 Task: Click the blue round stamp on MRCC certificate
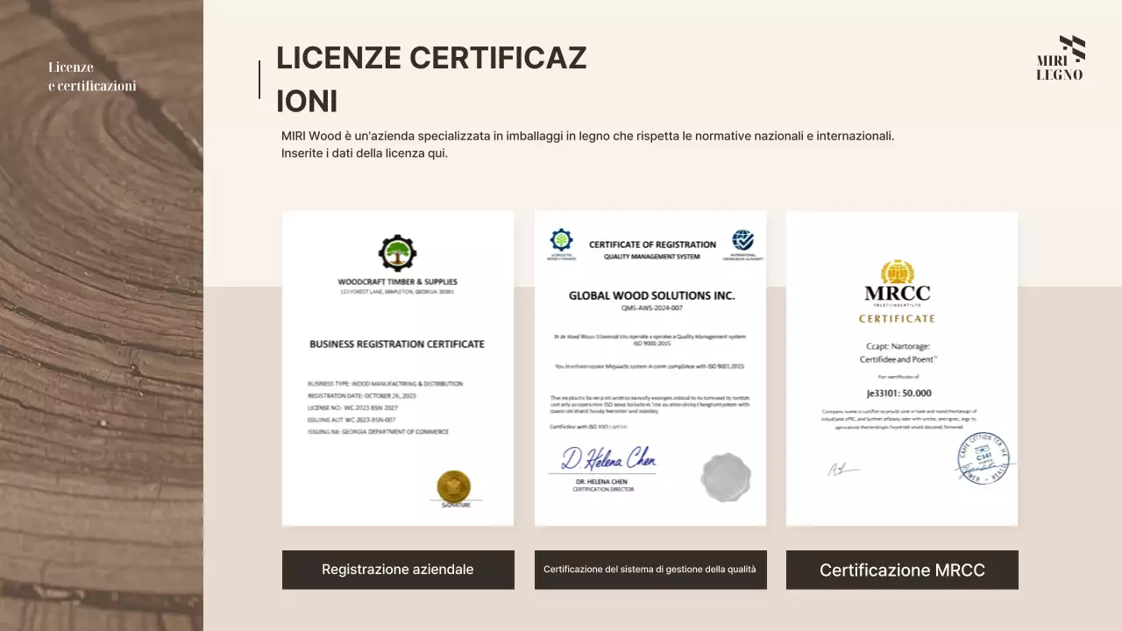pos(983,458)
